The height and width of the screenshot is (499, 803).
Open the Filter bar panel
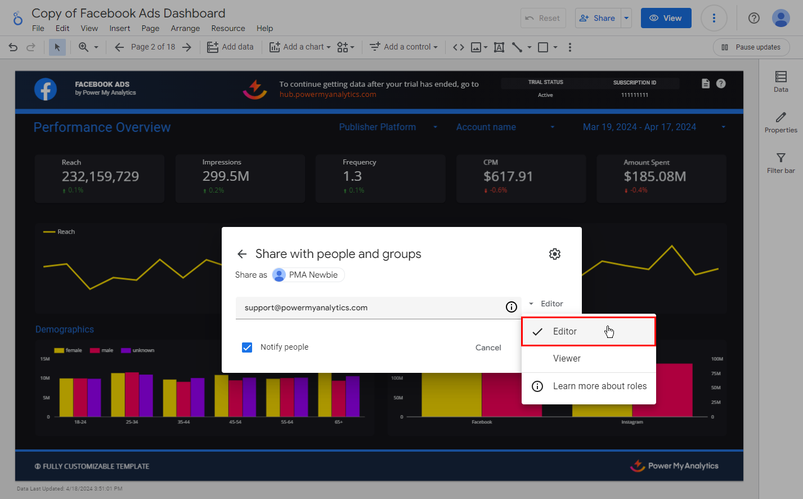click(x=780, y=163)
